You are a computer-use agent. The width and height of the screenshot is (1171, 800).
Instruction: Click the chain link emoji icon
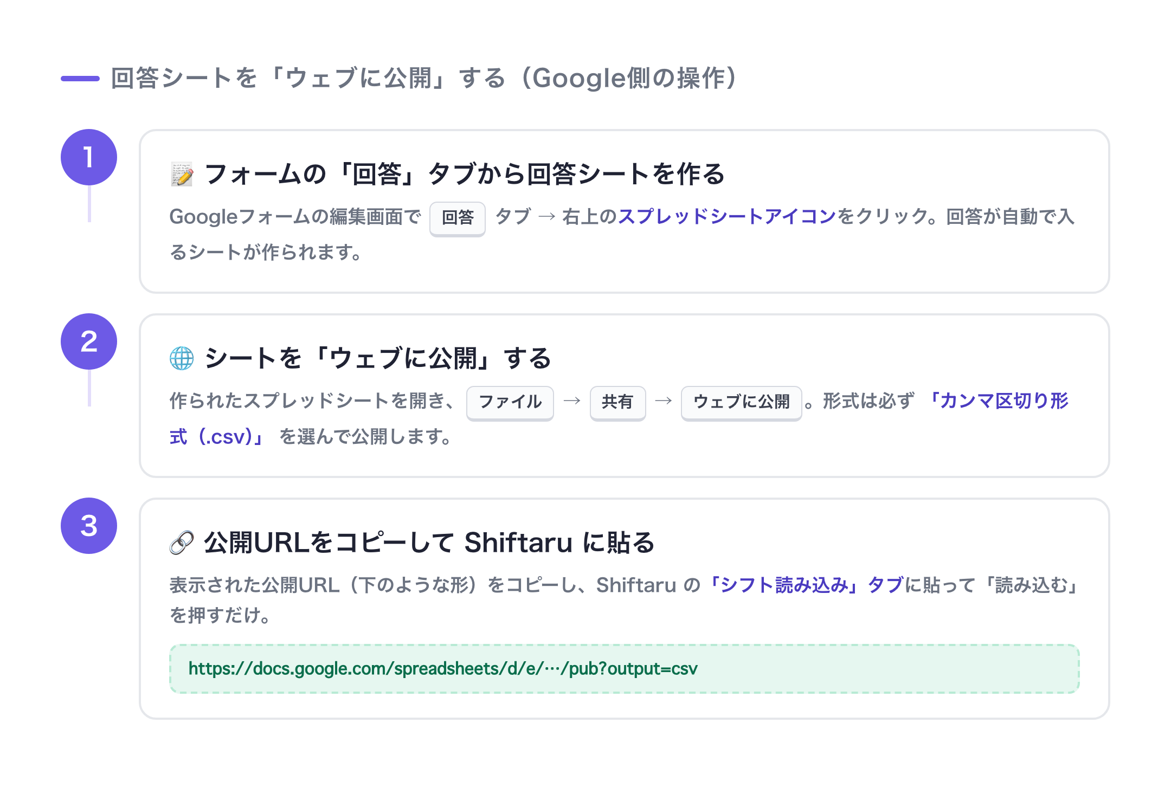[182, 543]
